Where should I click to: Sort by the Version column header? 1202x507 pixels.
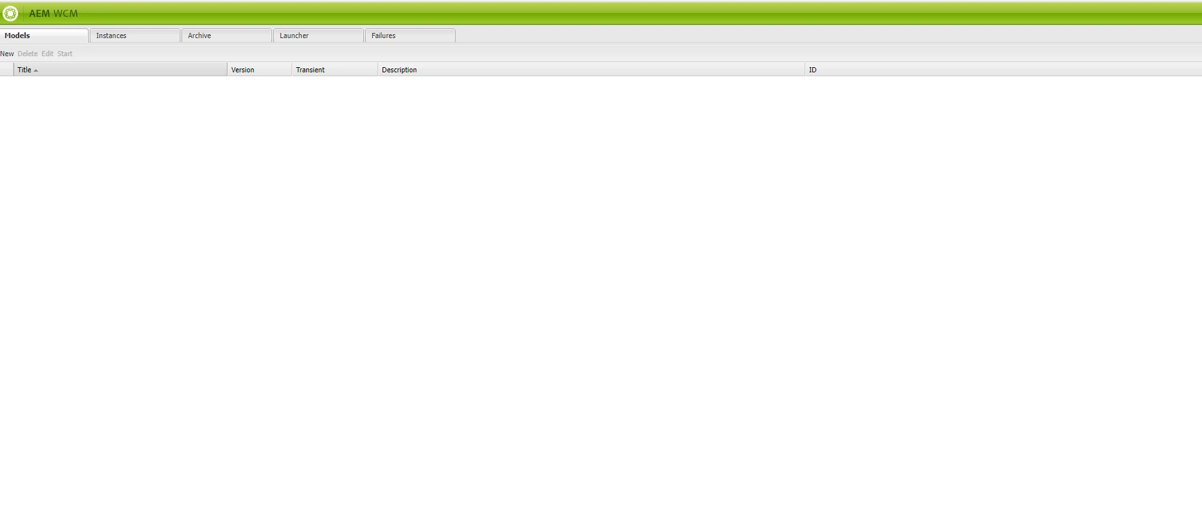coord(259,70)
